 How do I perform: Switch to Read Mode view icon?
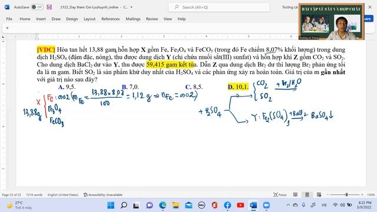coord(295,195)
